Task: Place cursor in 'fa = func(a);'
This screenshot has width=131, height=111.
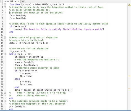Action: point(18,15)
